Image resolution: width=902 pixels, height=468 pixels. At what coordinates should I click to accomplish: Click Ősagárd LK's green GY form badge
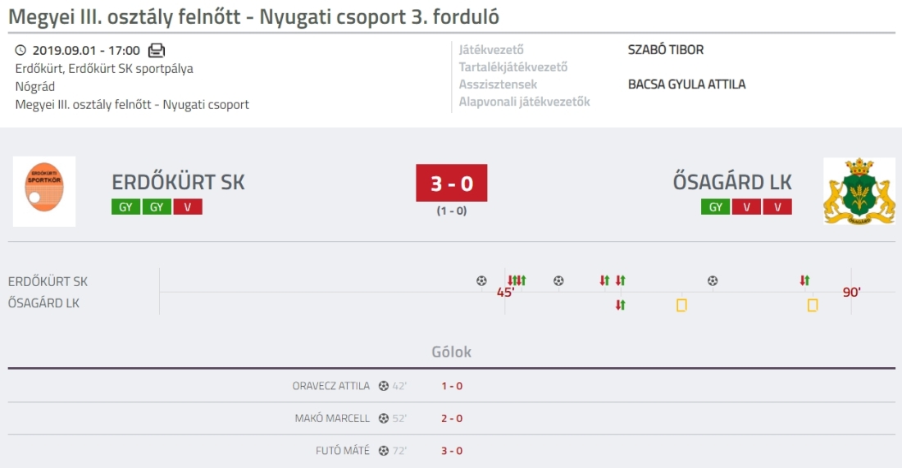tap(716, 207)
